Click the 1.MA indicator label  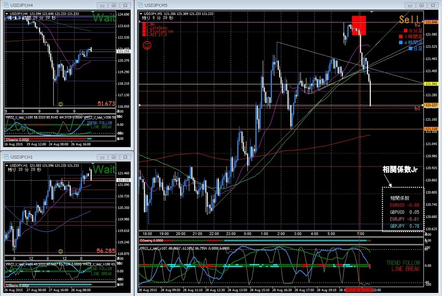[x=151, y=25]
